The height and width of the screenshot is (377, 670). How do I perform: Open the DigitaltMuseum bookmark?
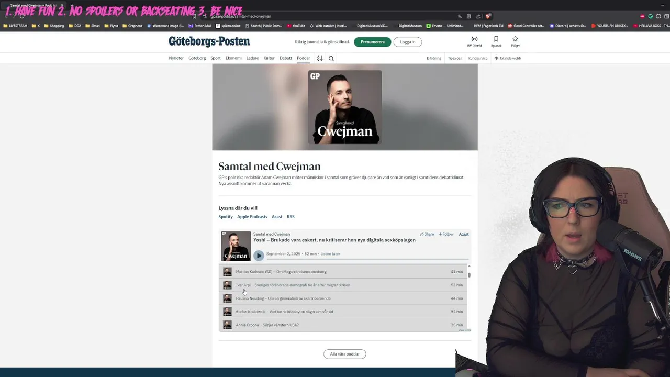coord(407,26)
